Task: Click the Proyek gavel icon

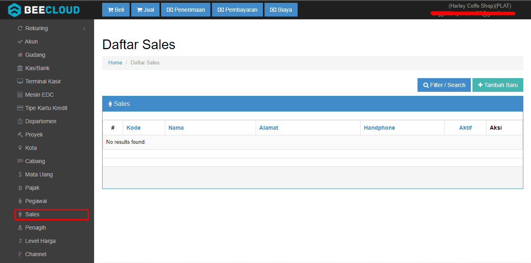Action: [20, 135]
